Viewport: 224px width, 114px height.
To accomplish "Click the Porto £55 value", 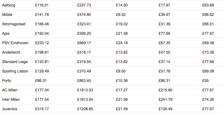I will (x=205, y=81).
